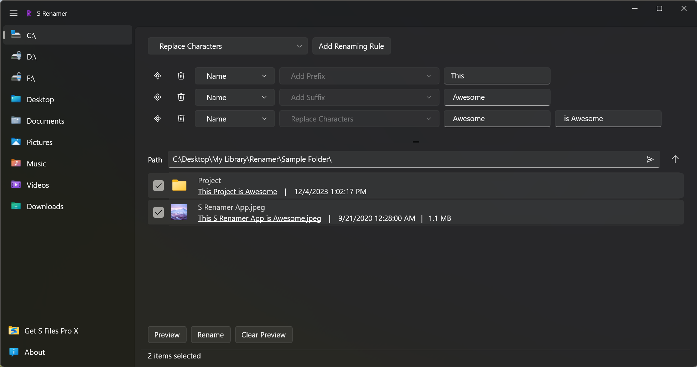
Task: Click the Add Renaming Rule button
Action: (352, 46)
